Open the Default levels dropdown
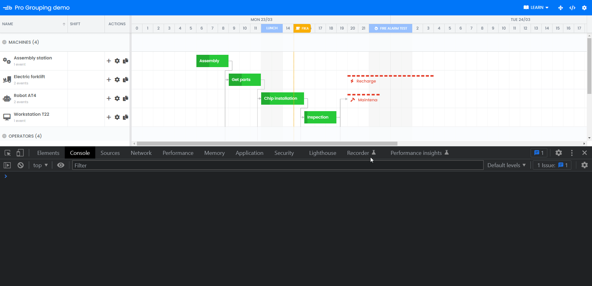The image size is (592, 286). (506, 165)
